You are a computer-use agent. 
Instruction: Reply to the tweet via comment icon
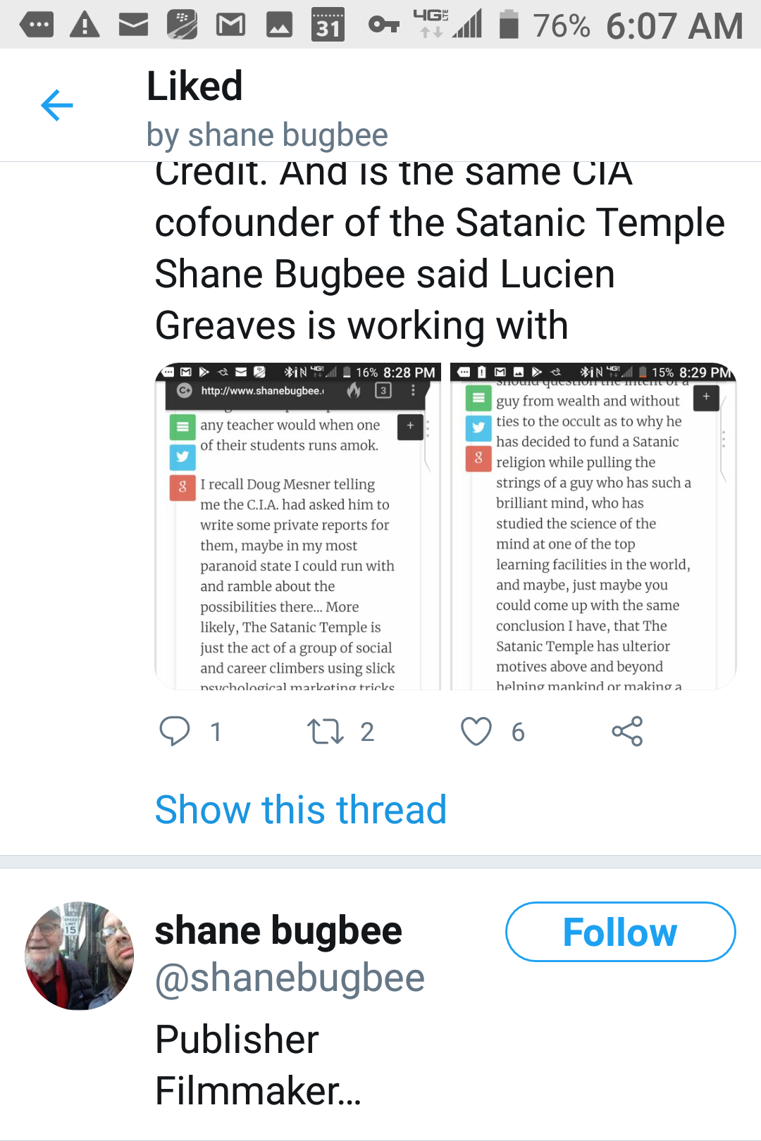click(x=175, y=731)
